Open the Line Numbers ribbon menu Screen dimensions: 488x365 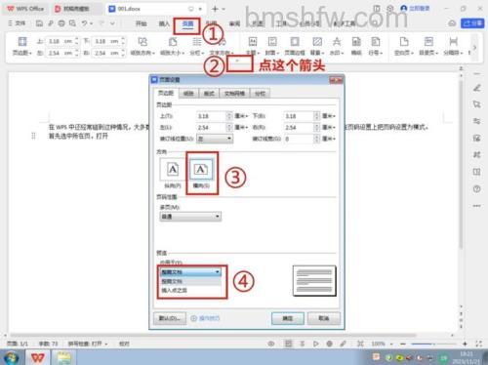[376, 46]
